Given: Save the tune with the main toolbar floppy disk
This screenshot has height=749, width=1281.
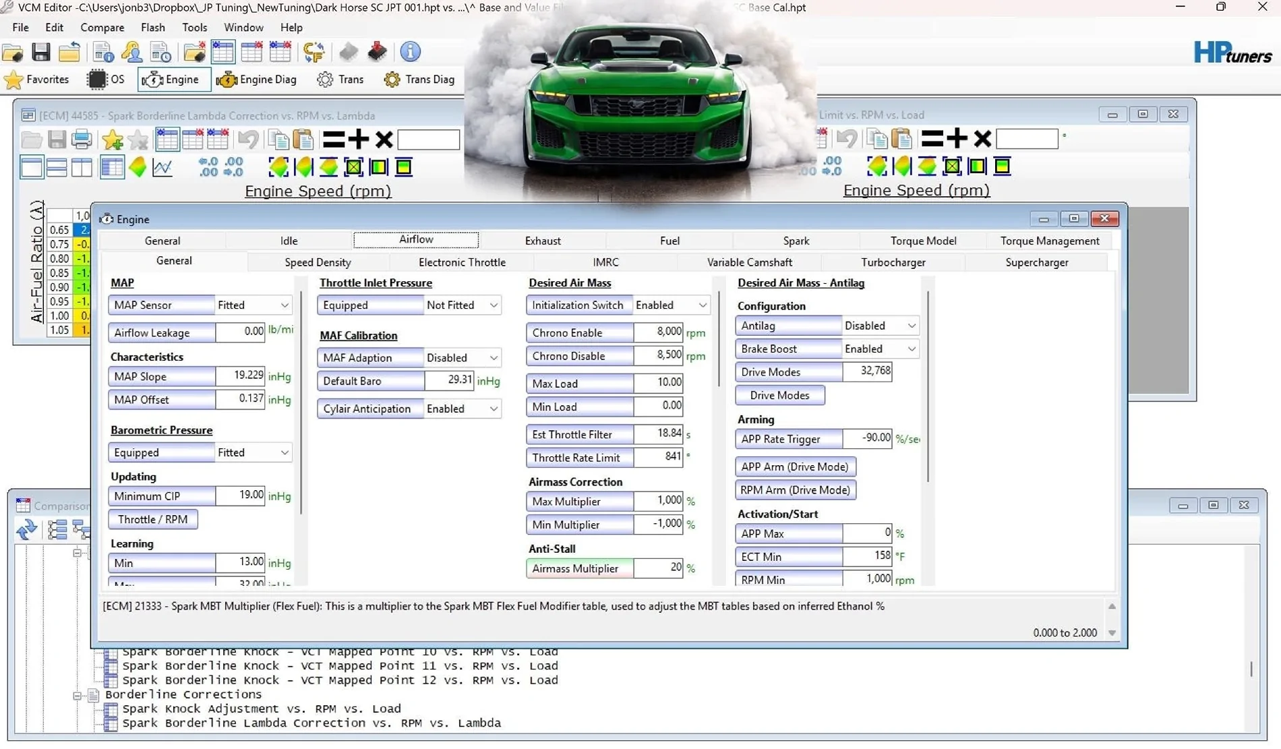Looking at the screenshot, I should 41,52.
